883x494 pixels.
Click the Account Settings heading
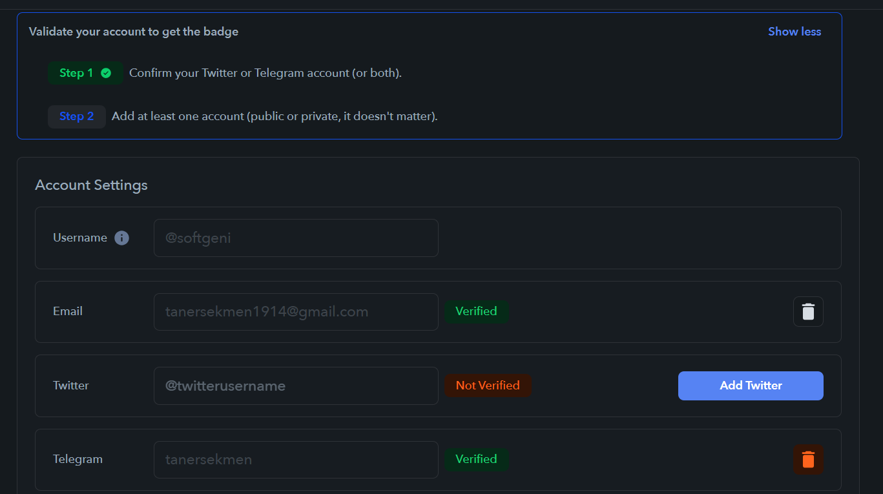(91, 185)
